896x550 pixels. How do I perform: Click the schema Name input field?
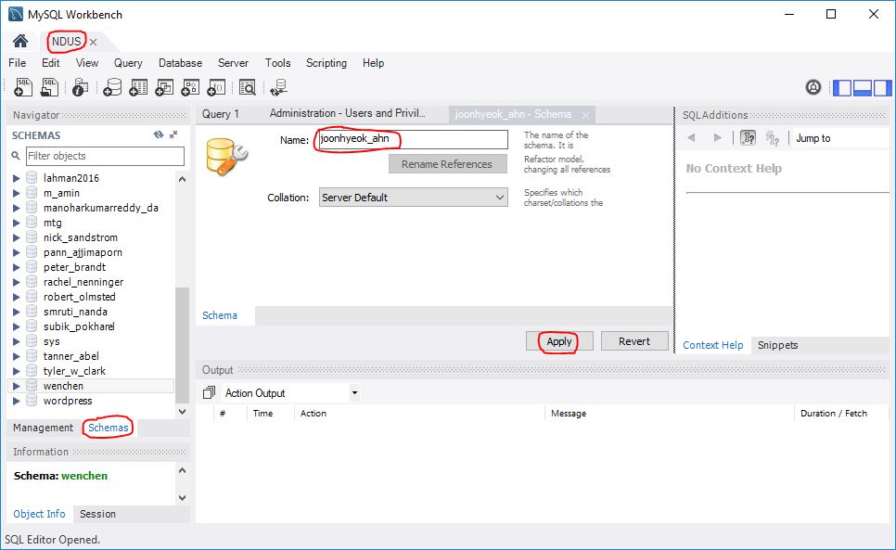click(x=413, y=139)
